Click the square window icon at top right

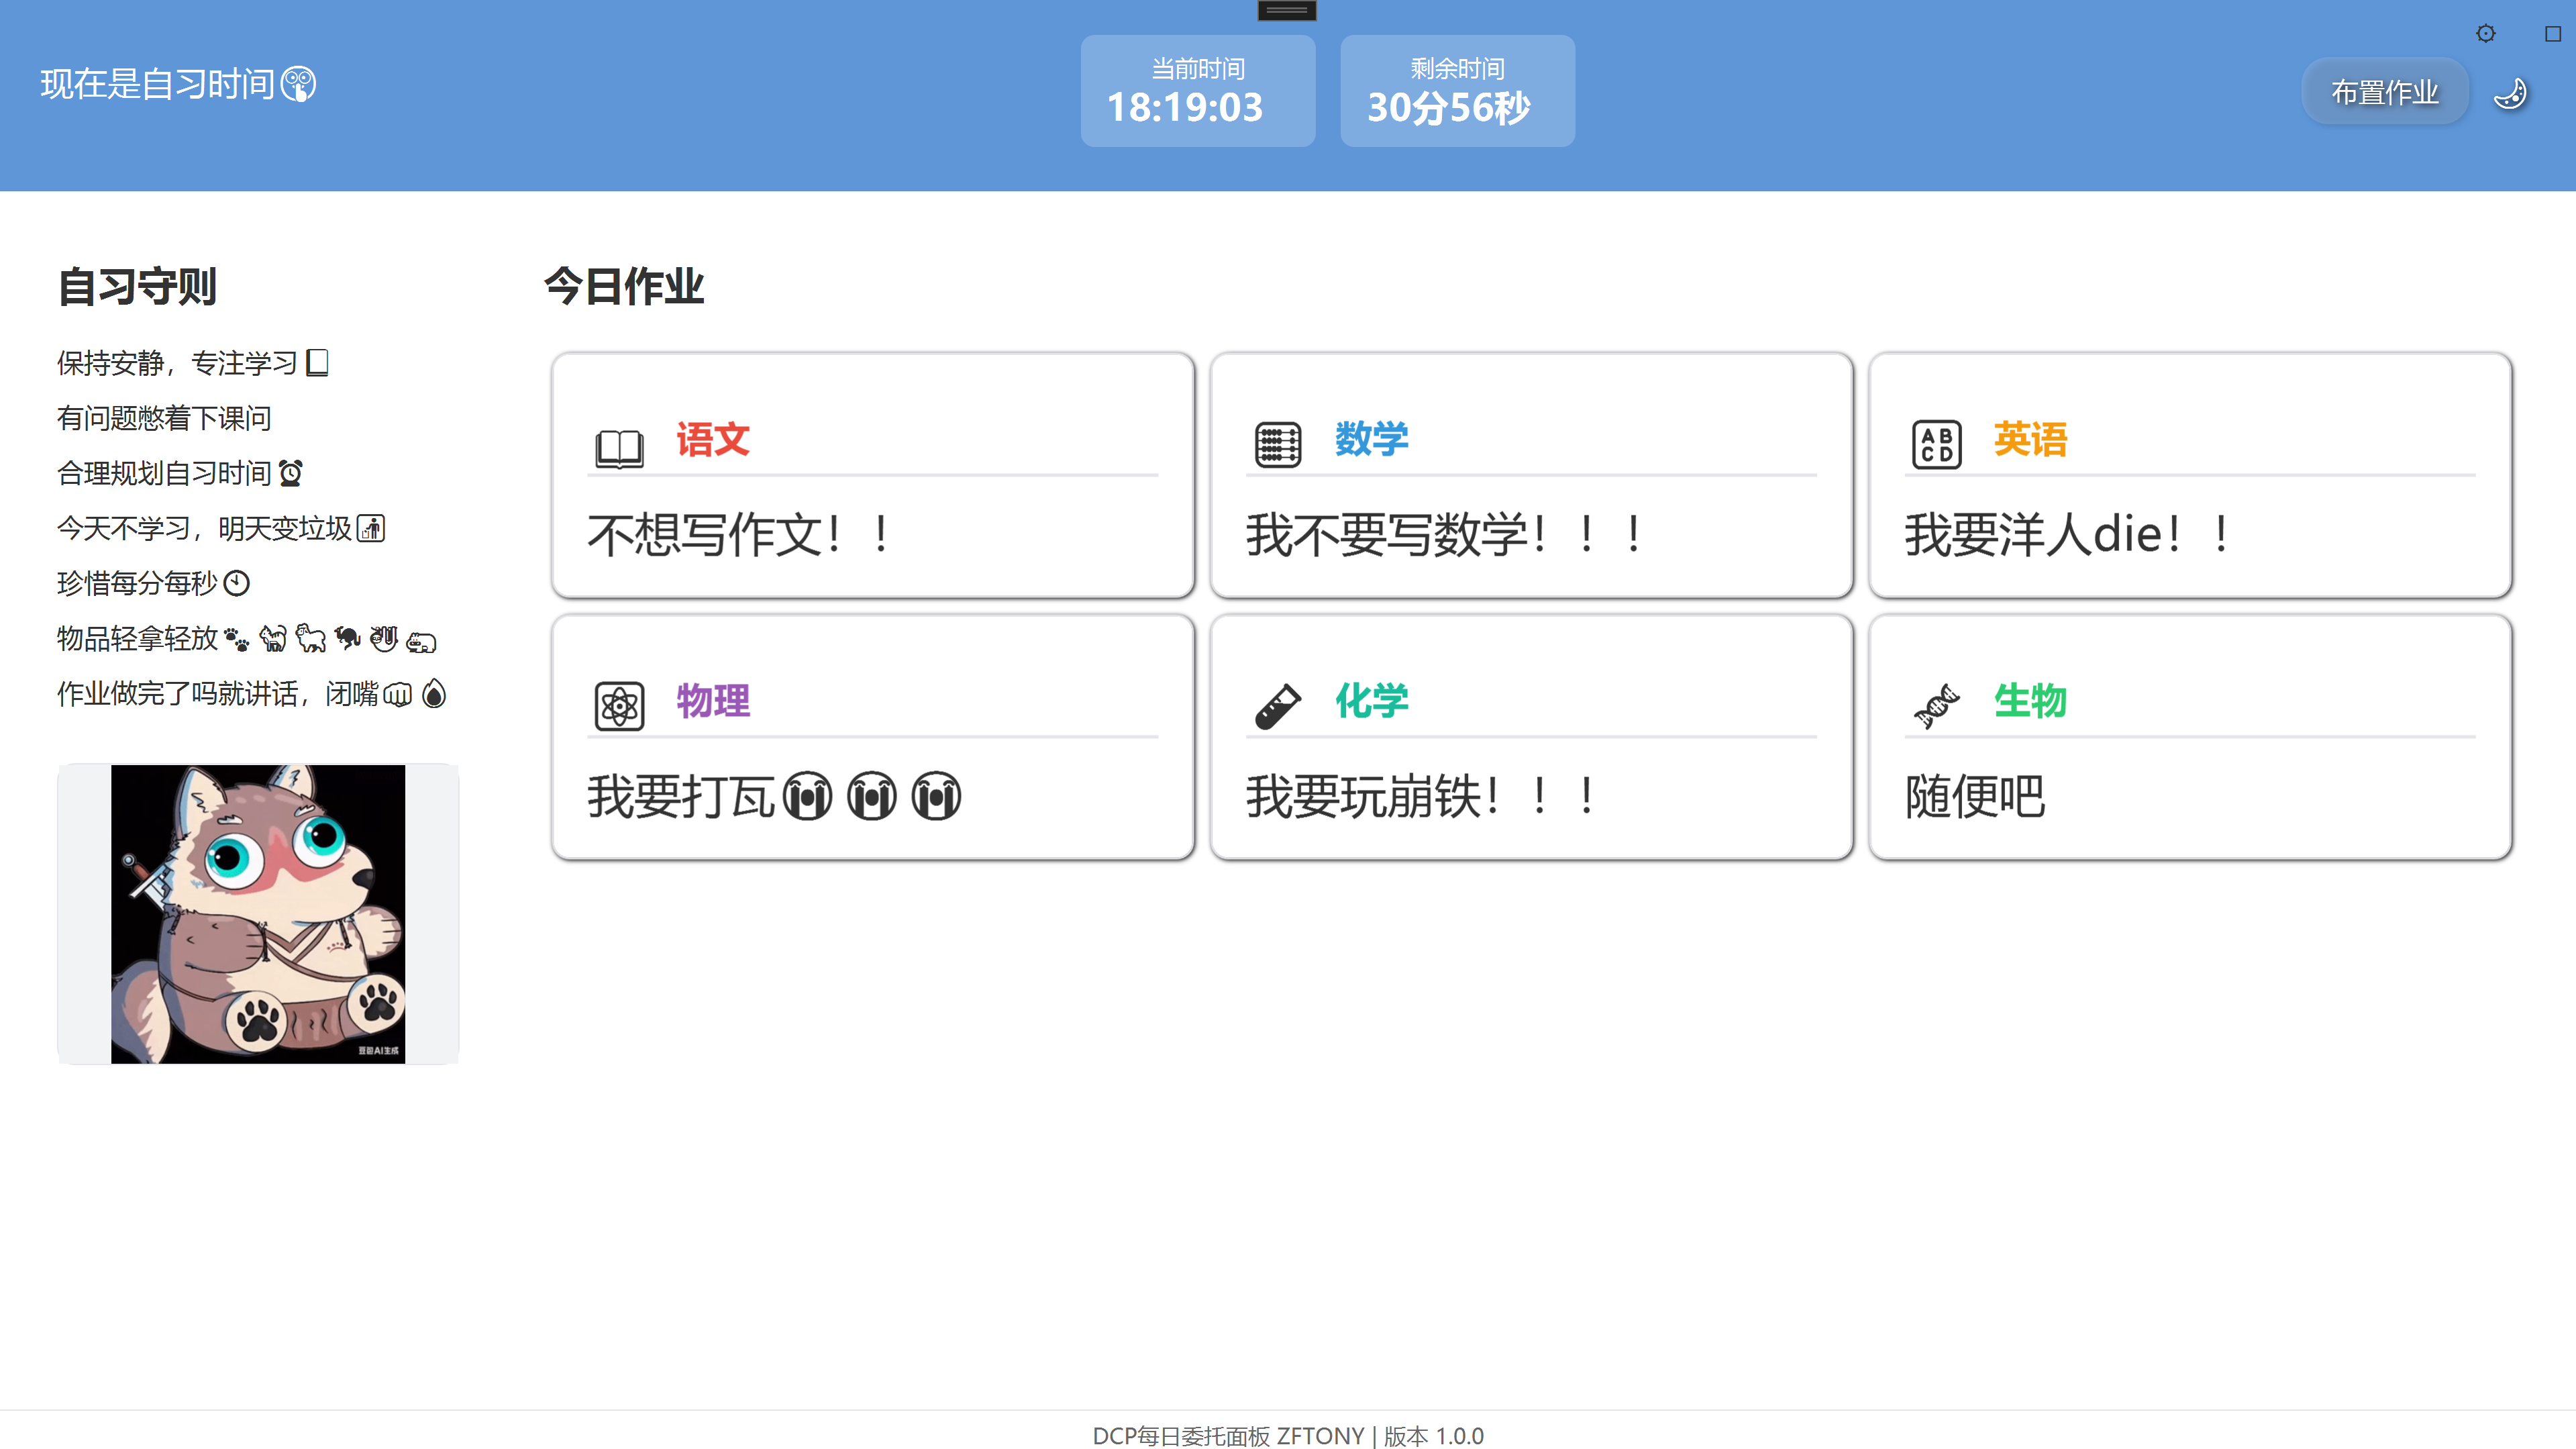click(x=2552, y=34)
